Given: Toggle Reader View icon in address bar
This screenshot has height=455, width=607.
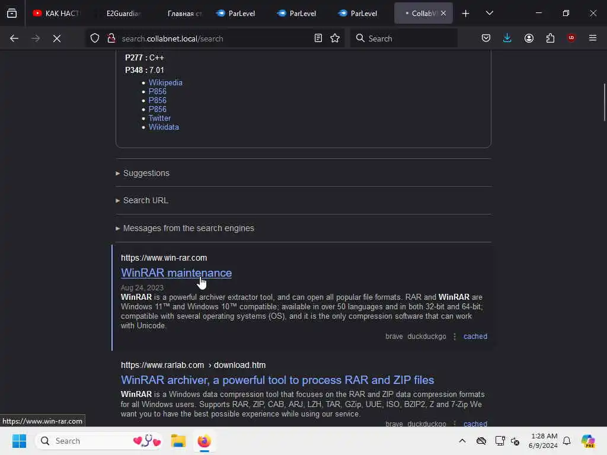Looking at the screenshot, I should point(318,39).
